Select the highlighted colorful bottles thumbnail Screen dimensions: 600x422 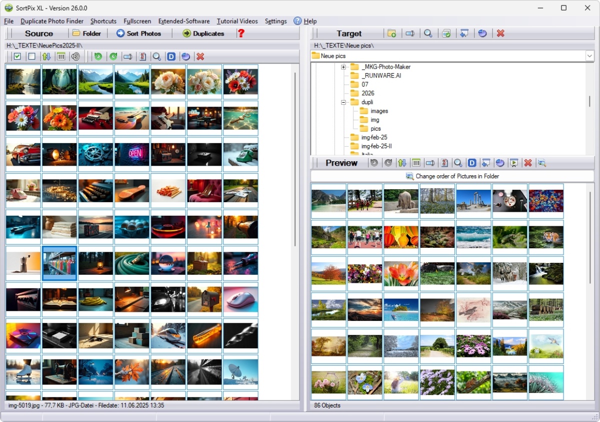coord(59,263)
